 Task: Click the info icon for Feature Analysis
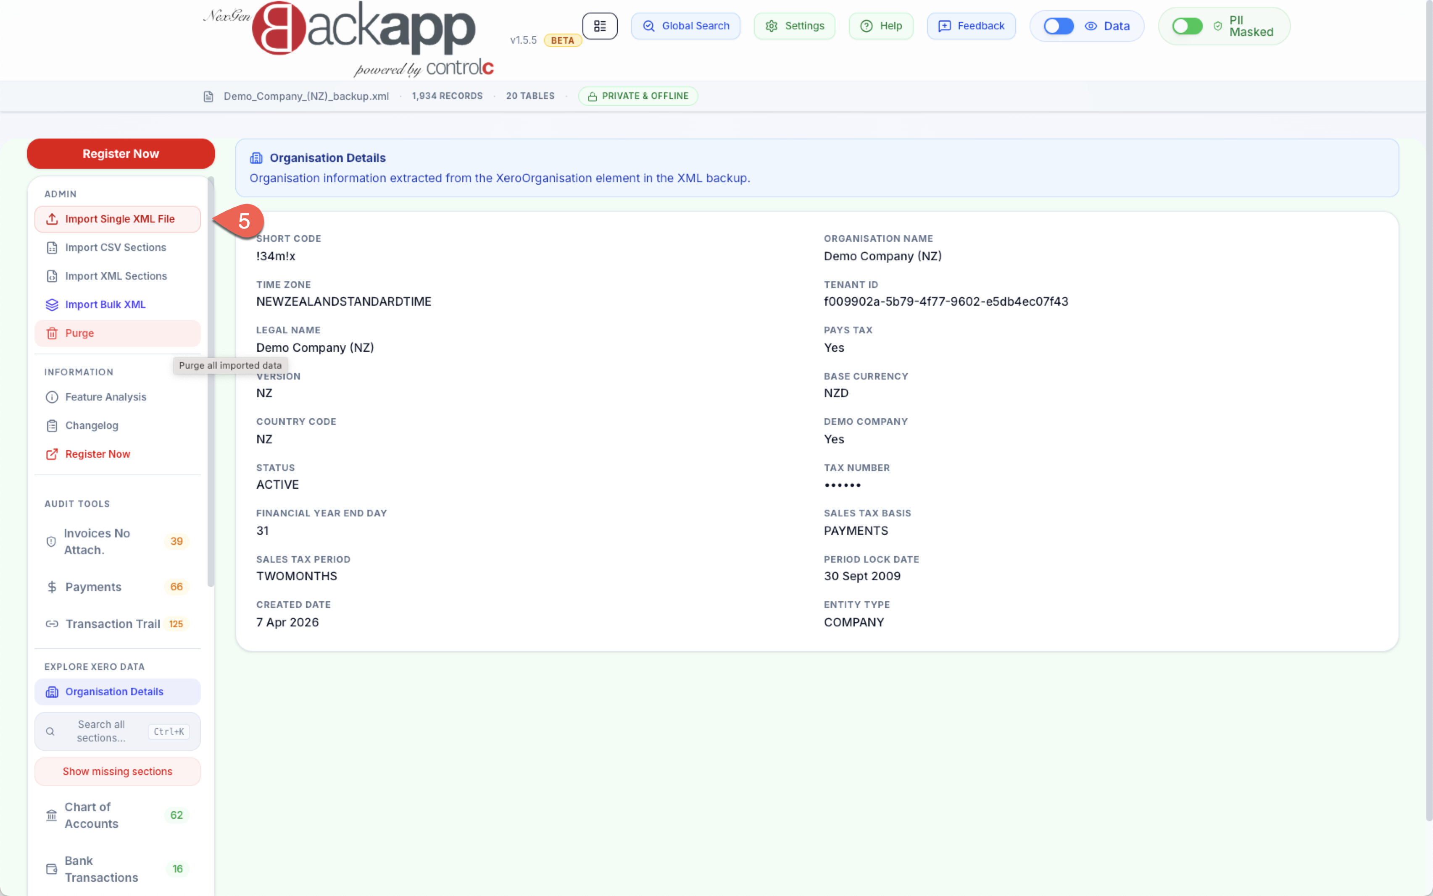(x=52, y=397)
